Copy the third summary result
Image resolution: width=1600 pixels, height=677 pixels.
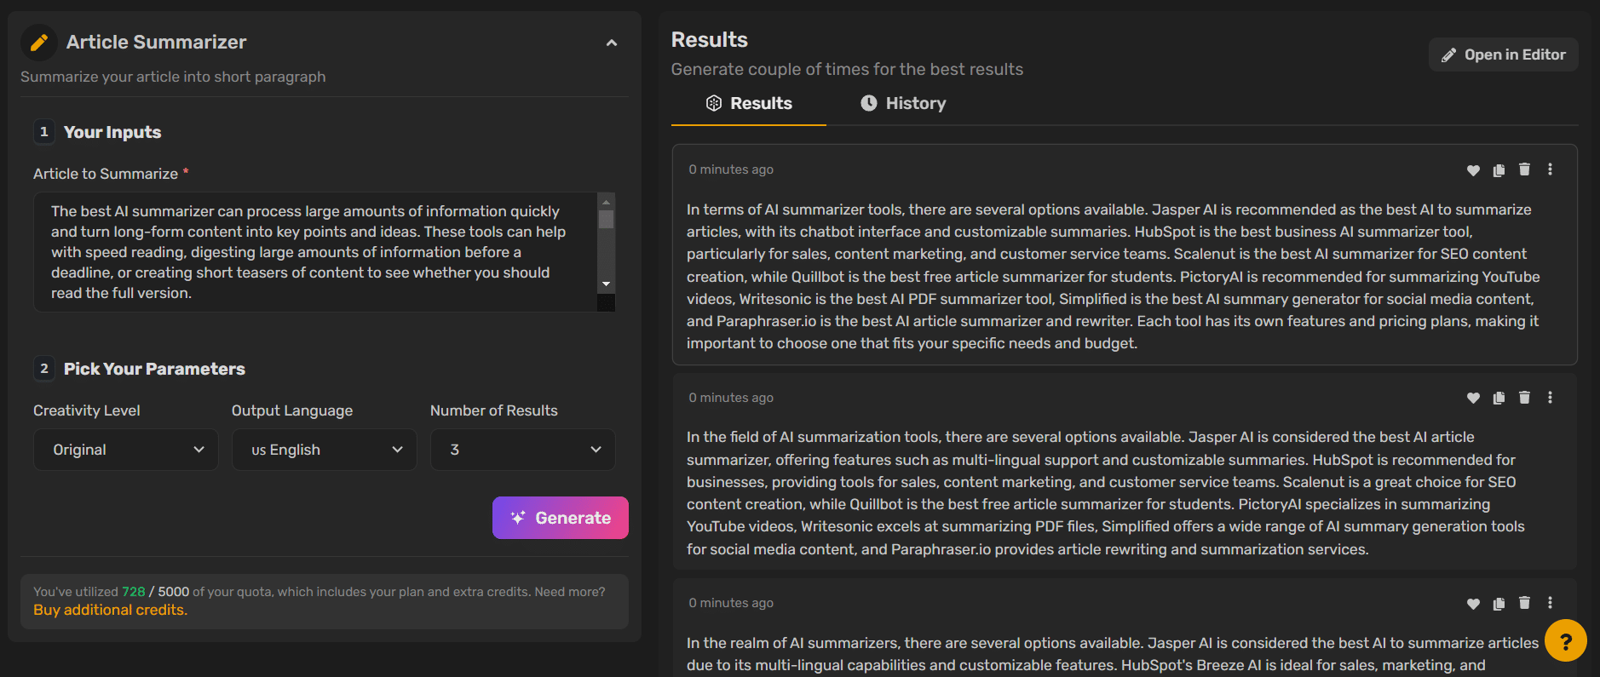click(x=1499, y=603)
